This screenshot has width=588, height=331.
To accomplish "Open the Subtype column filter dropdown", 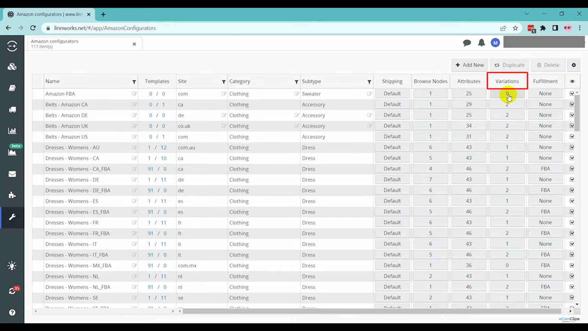I will 369,82.
